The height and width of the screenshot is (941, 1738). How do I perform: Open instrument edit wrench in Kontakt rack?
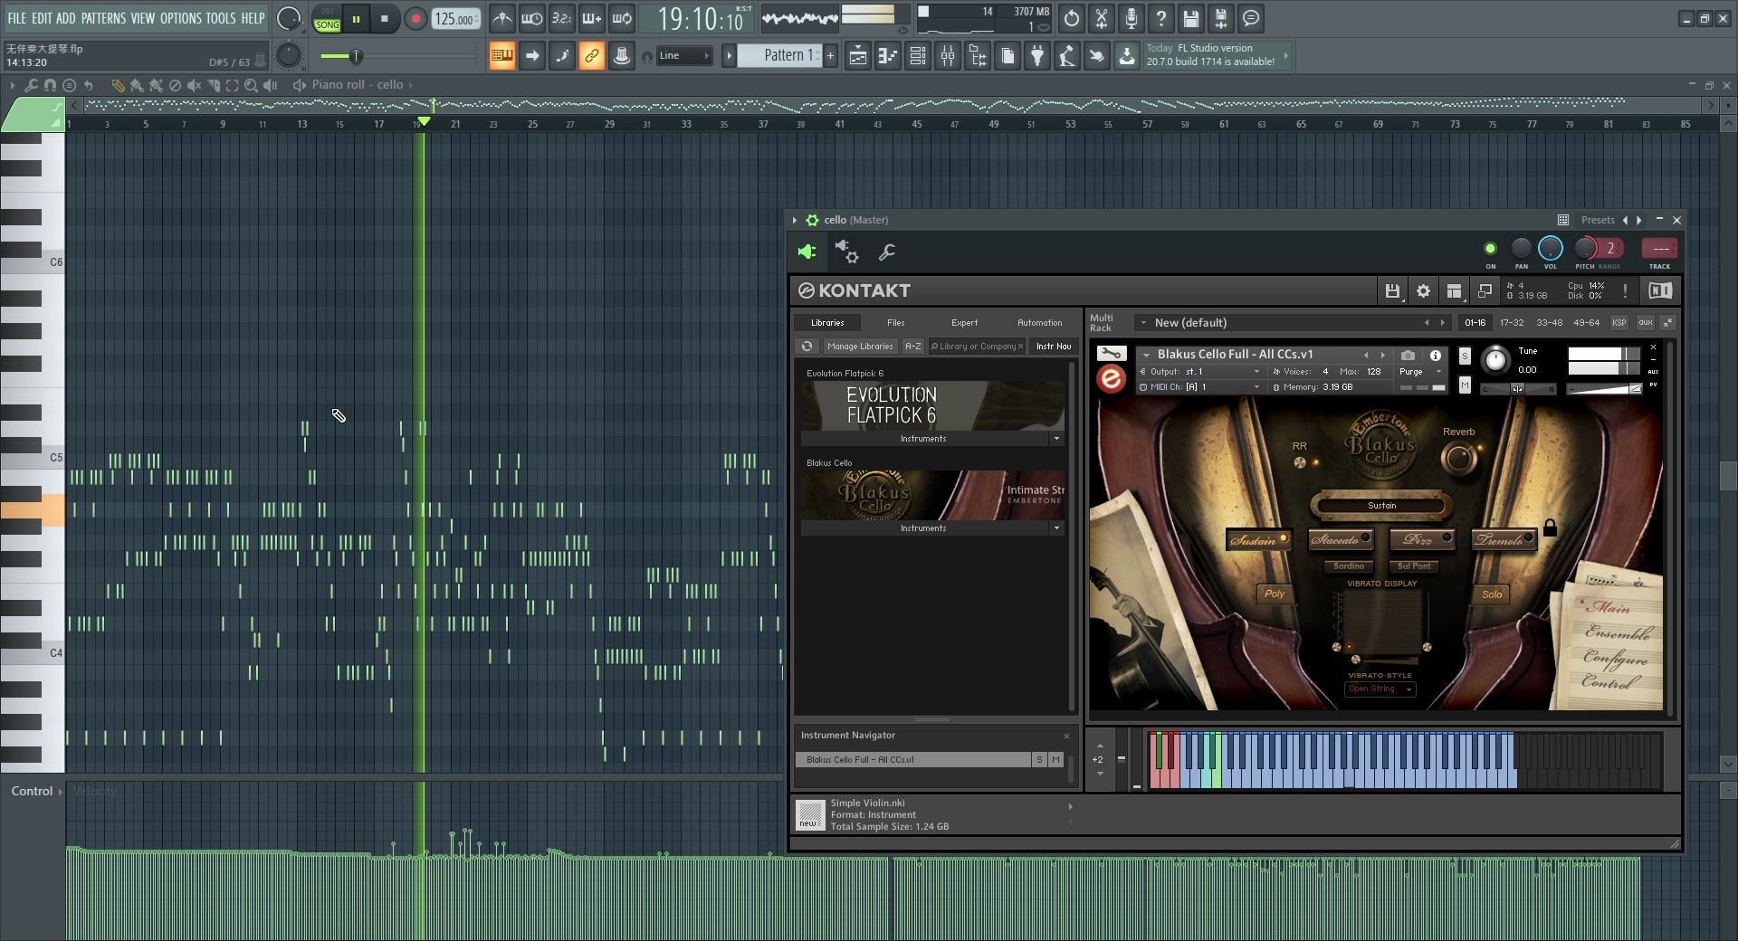[x=1112, y=354]
